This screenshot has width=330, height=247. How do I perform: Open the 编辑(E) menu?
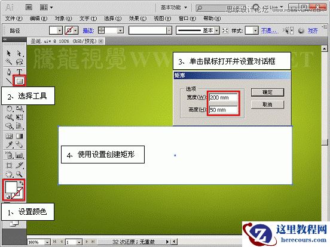pyautogui.click(x=38, y=18)
